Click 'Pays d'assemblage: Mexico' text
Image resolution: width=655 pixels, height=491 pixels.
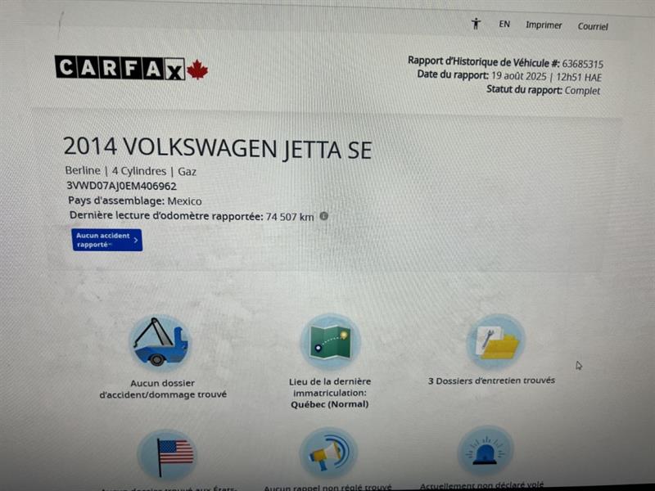[x=135, y=200]
